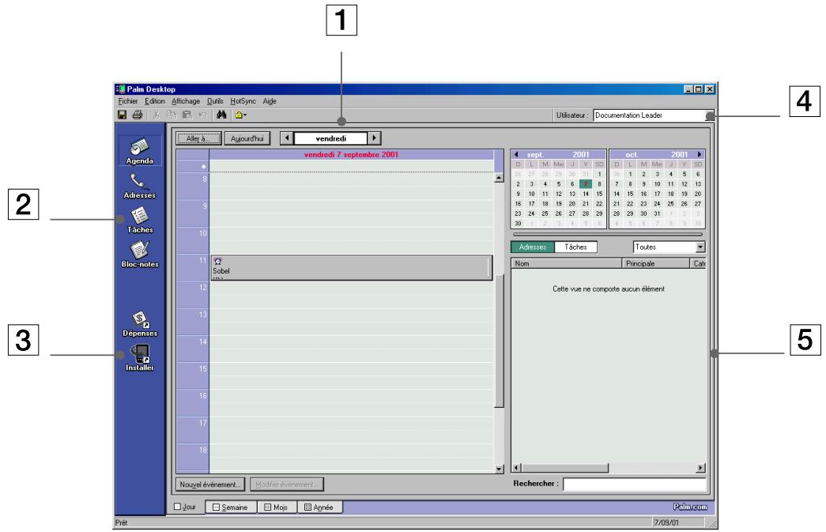
Task: Show next month in mini calendar
Action: (x=699, y=155)
